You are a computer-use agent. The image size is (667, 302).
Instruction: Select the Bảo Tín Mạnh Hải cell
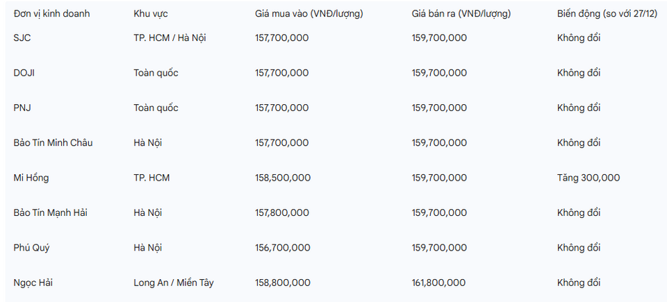[x=50, y=212]
